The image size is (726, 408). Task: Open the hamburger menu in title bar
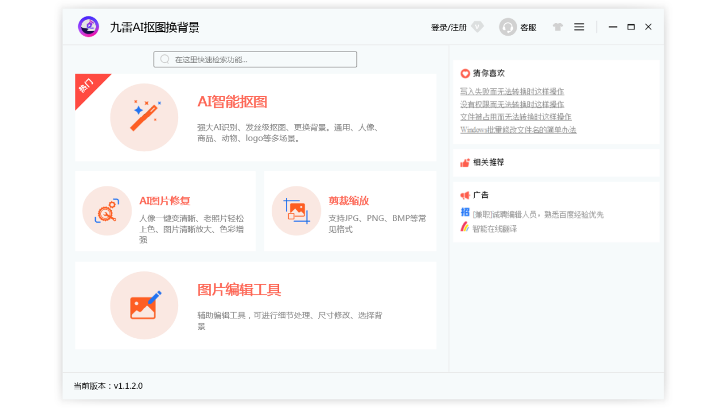pos(579,27)
